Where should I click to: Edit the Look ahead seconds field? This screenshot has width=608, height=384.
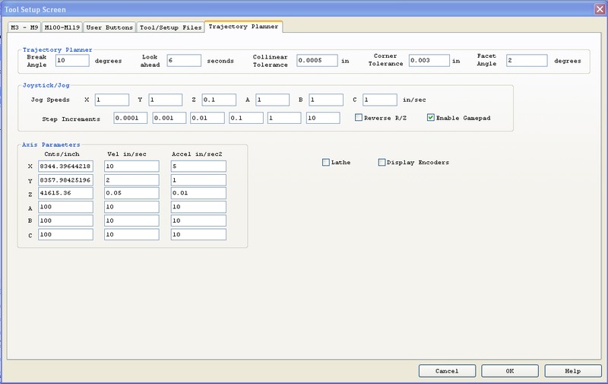[183, 60]
